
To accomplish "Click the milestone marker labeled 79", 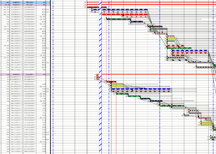I will [x=98, y=75].
